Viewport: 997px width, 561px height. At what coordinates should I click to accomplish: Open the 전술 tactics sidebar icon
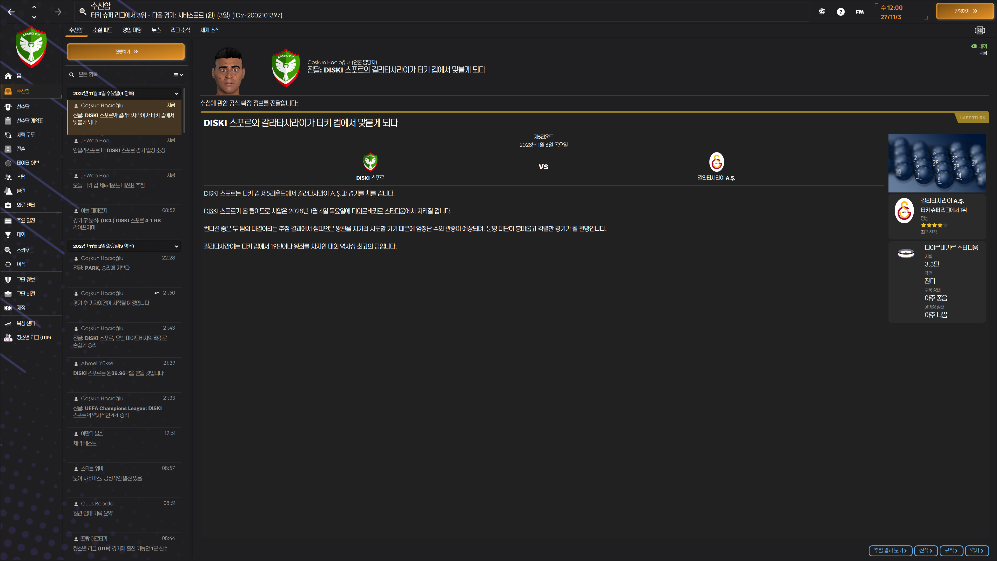(x=8, y=149)
